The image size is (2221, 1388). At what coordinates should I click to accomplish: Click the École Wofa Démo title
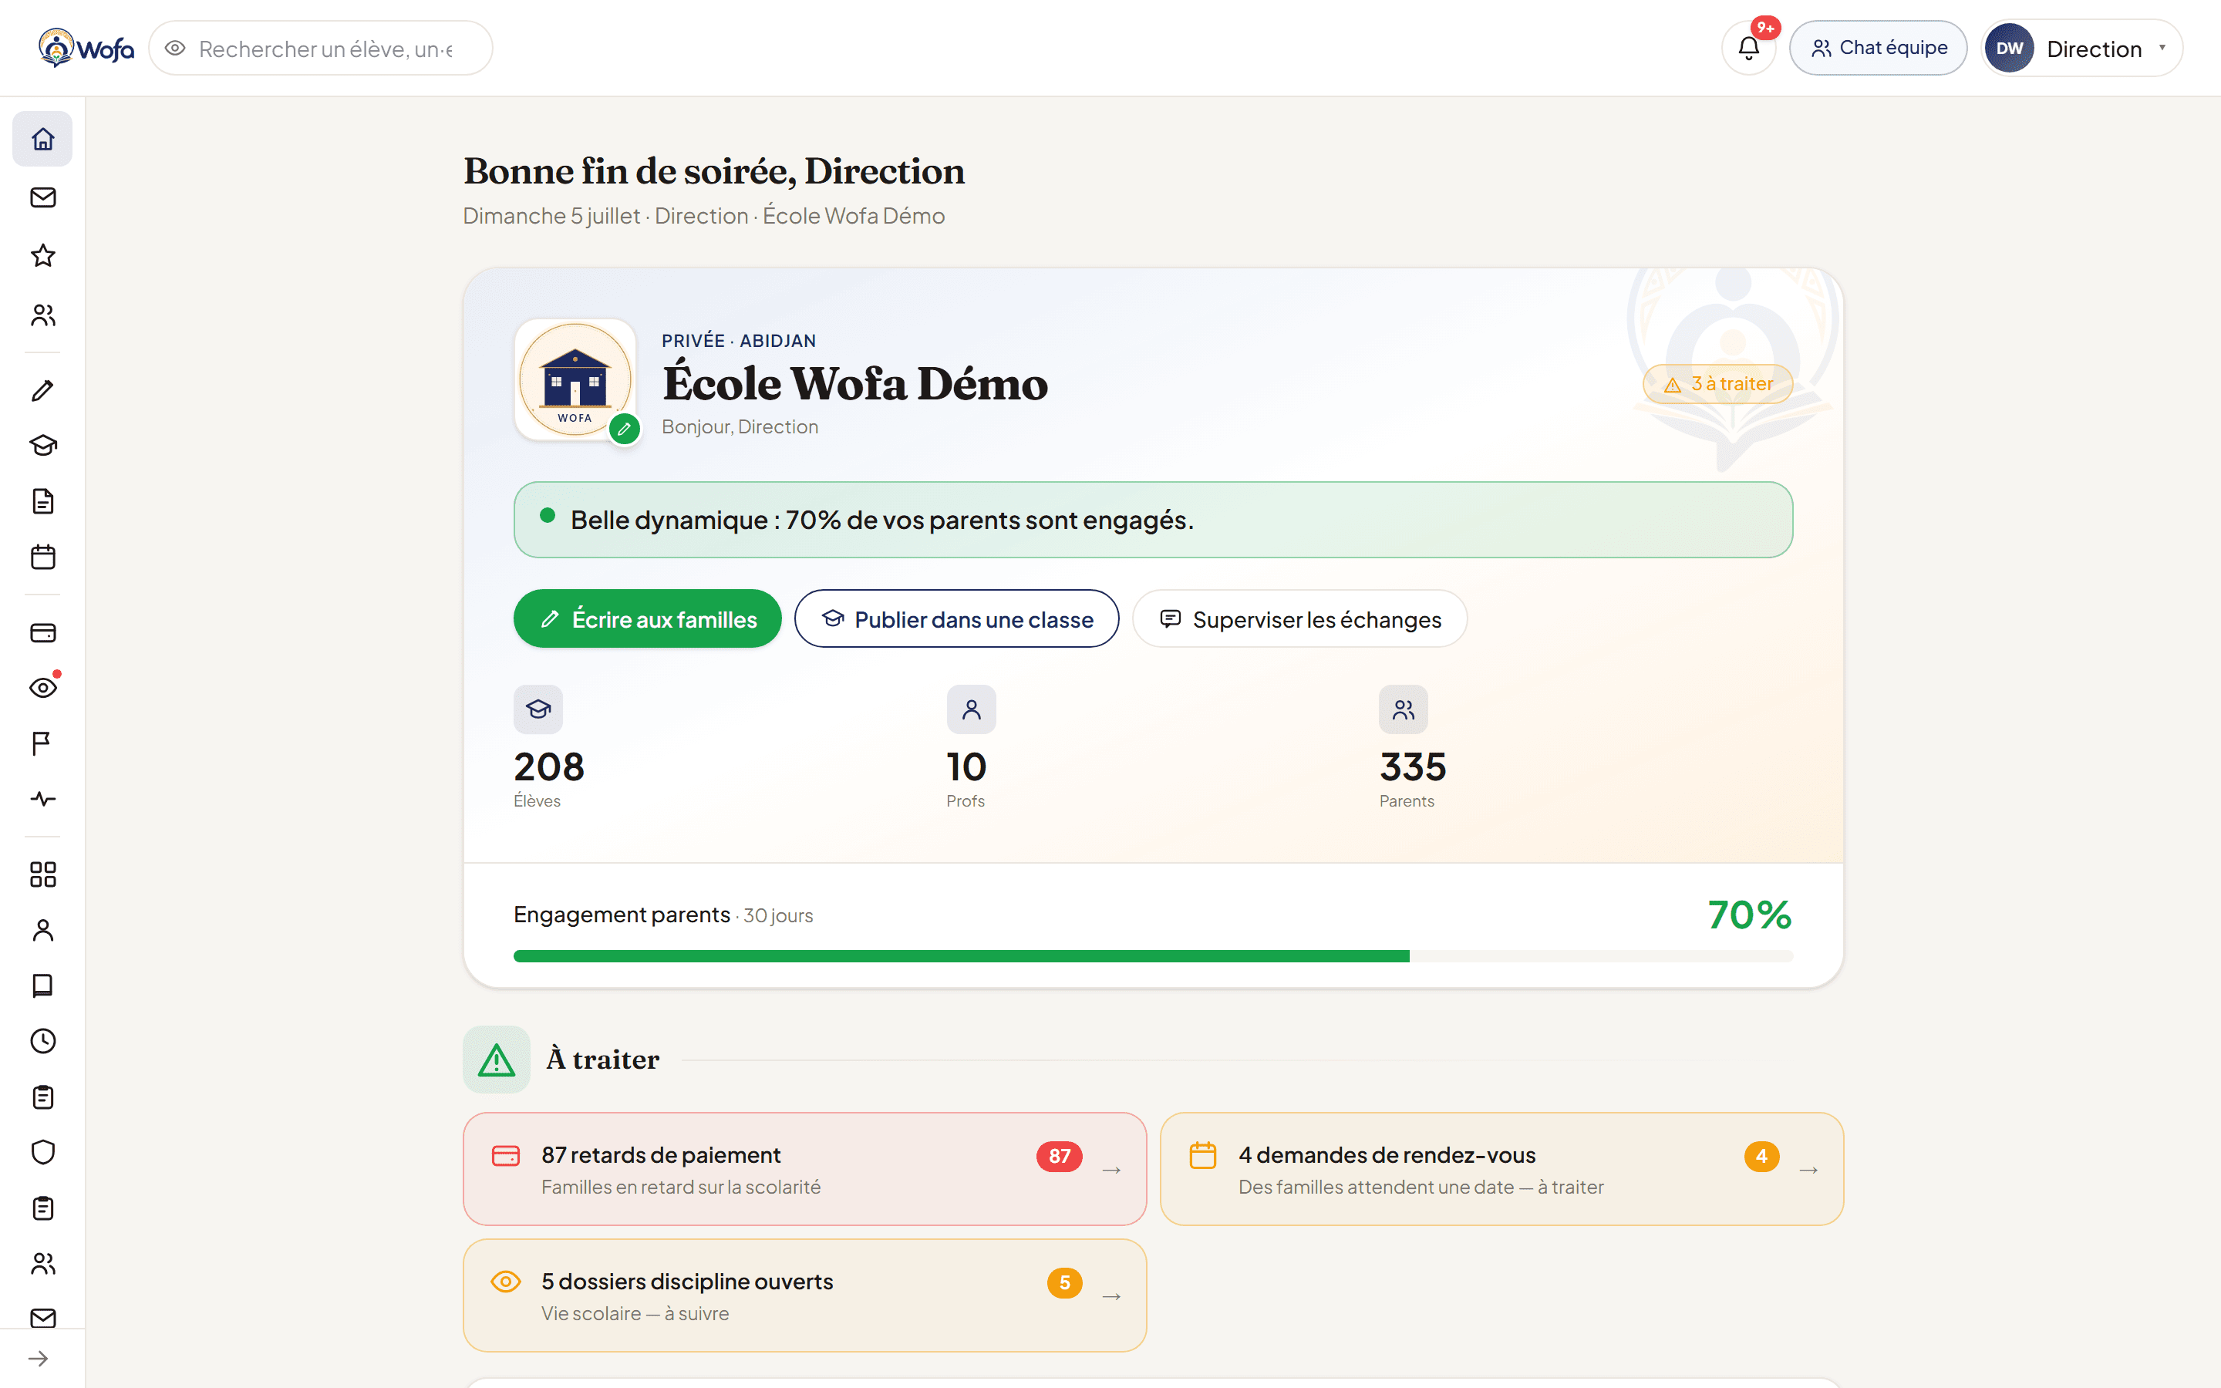[855, 384]
